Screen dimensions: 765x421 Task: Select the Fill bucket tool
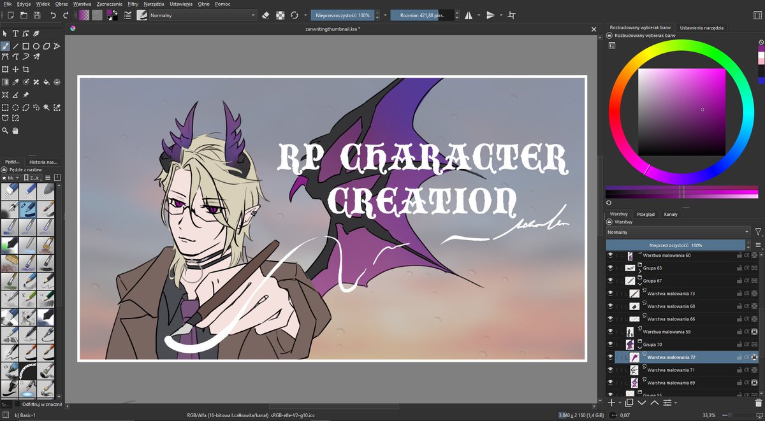(x=47, y=82)
